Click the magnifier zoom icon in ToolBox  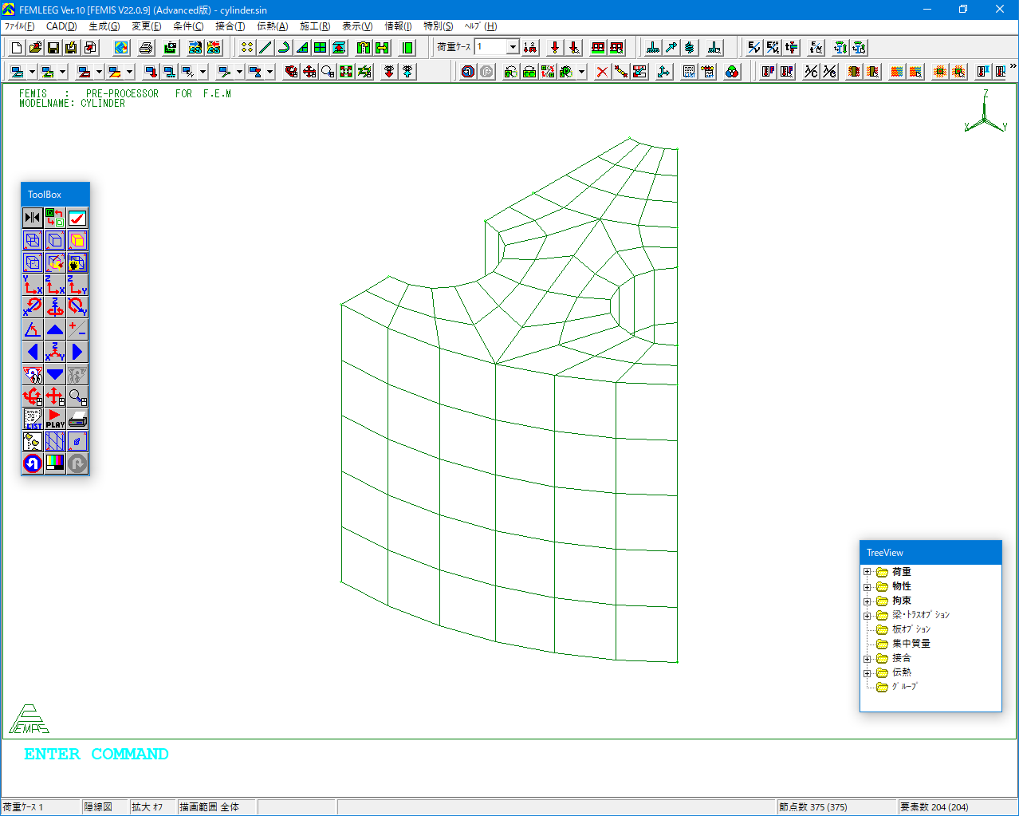click(x=77, y=396)
